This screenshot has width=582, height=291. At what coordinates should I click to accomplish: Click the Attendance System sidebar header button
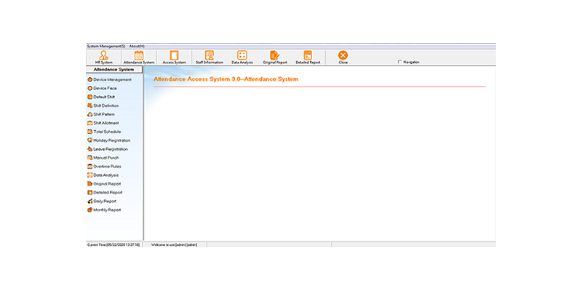[x=114, y=70]
